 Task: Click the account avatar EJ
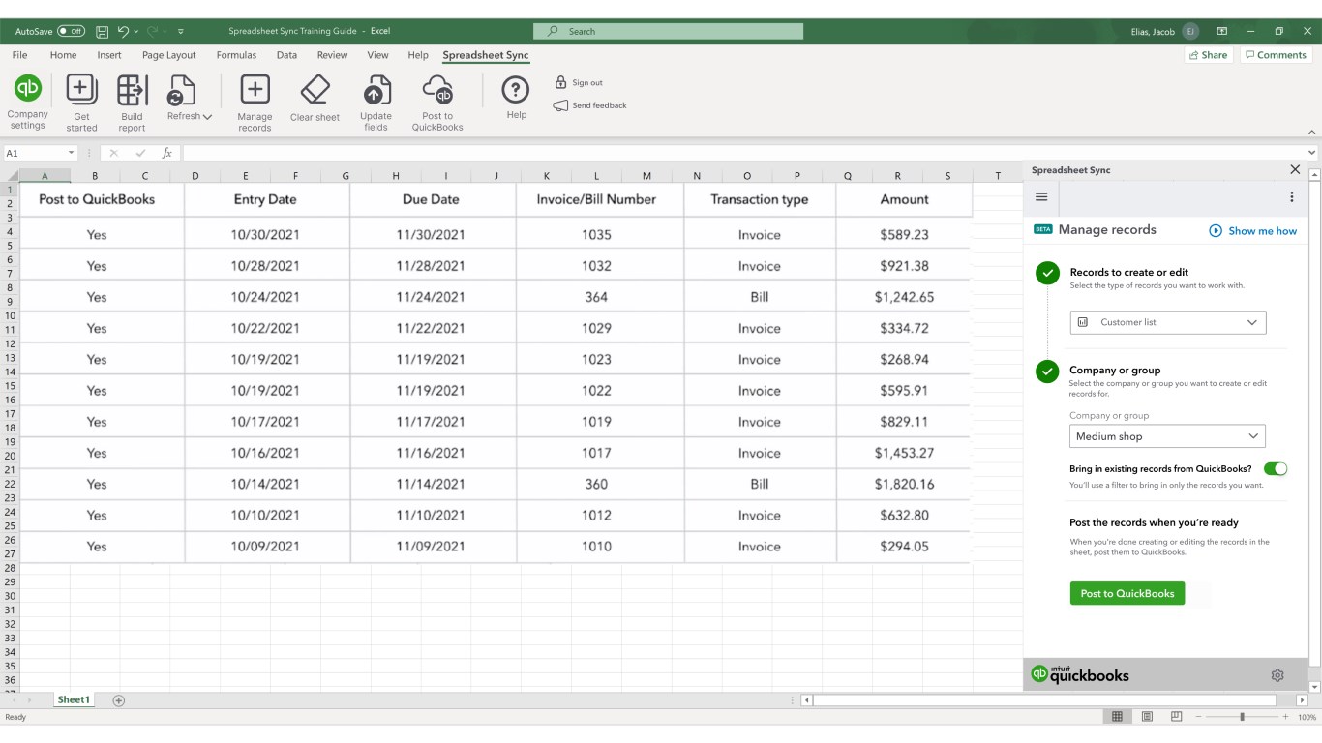click(1191, 31)
